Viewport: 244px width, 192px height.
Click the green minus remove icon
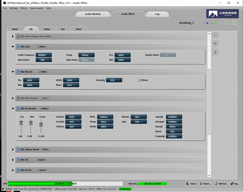tap(234, 23)
